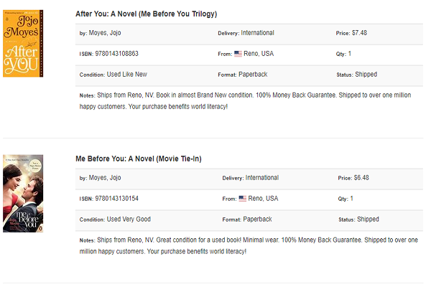Open the "After You: A Novel" title
The image size is (431, 287).
(146, 14)
